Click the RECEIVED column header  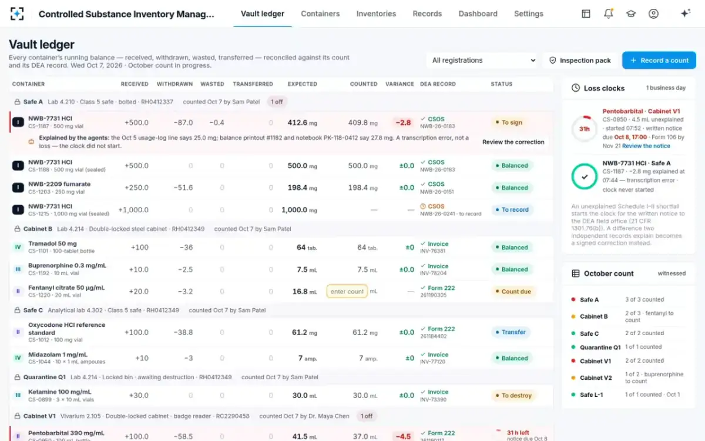135,84
